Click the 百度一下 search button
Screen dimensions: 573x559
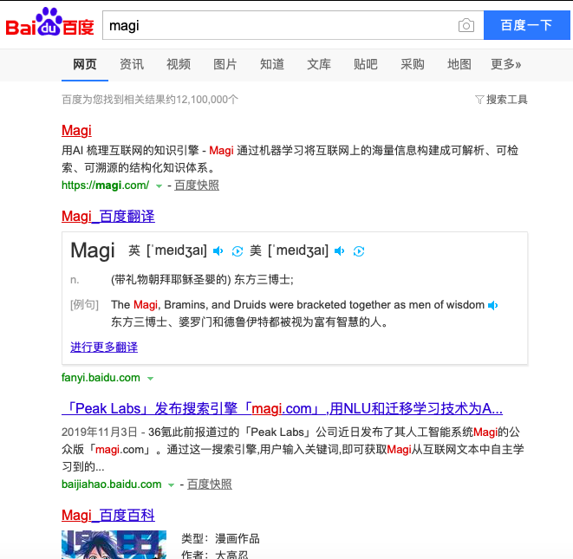pyautogui.click(x=526, y=25)
